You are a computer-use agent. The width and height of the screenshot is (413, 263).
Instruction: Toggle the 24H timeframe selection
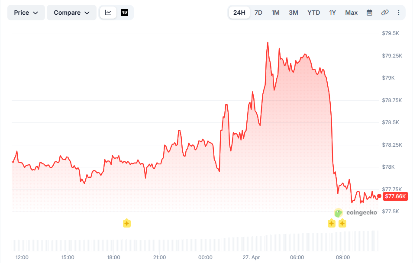(x=239, y=13)
